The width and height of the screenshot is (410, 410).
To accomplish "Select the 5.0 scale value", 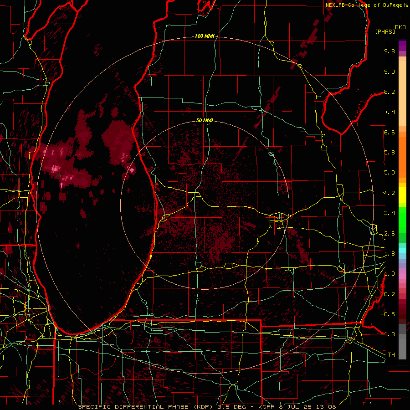I will [389, 173].
